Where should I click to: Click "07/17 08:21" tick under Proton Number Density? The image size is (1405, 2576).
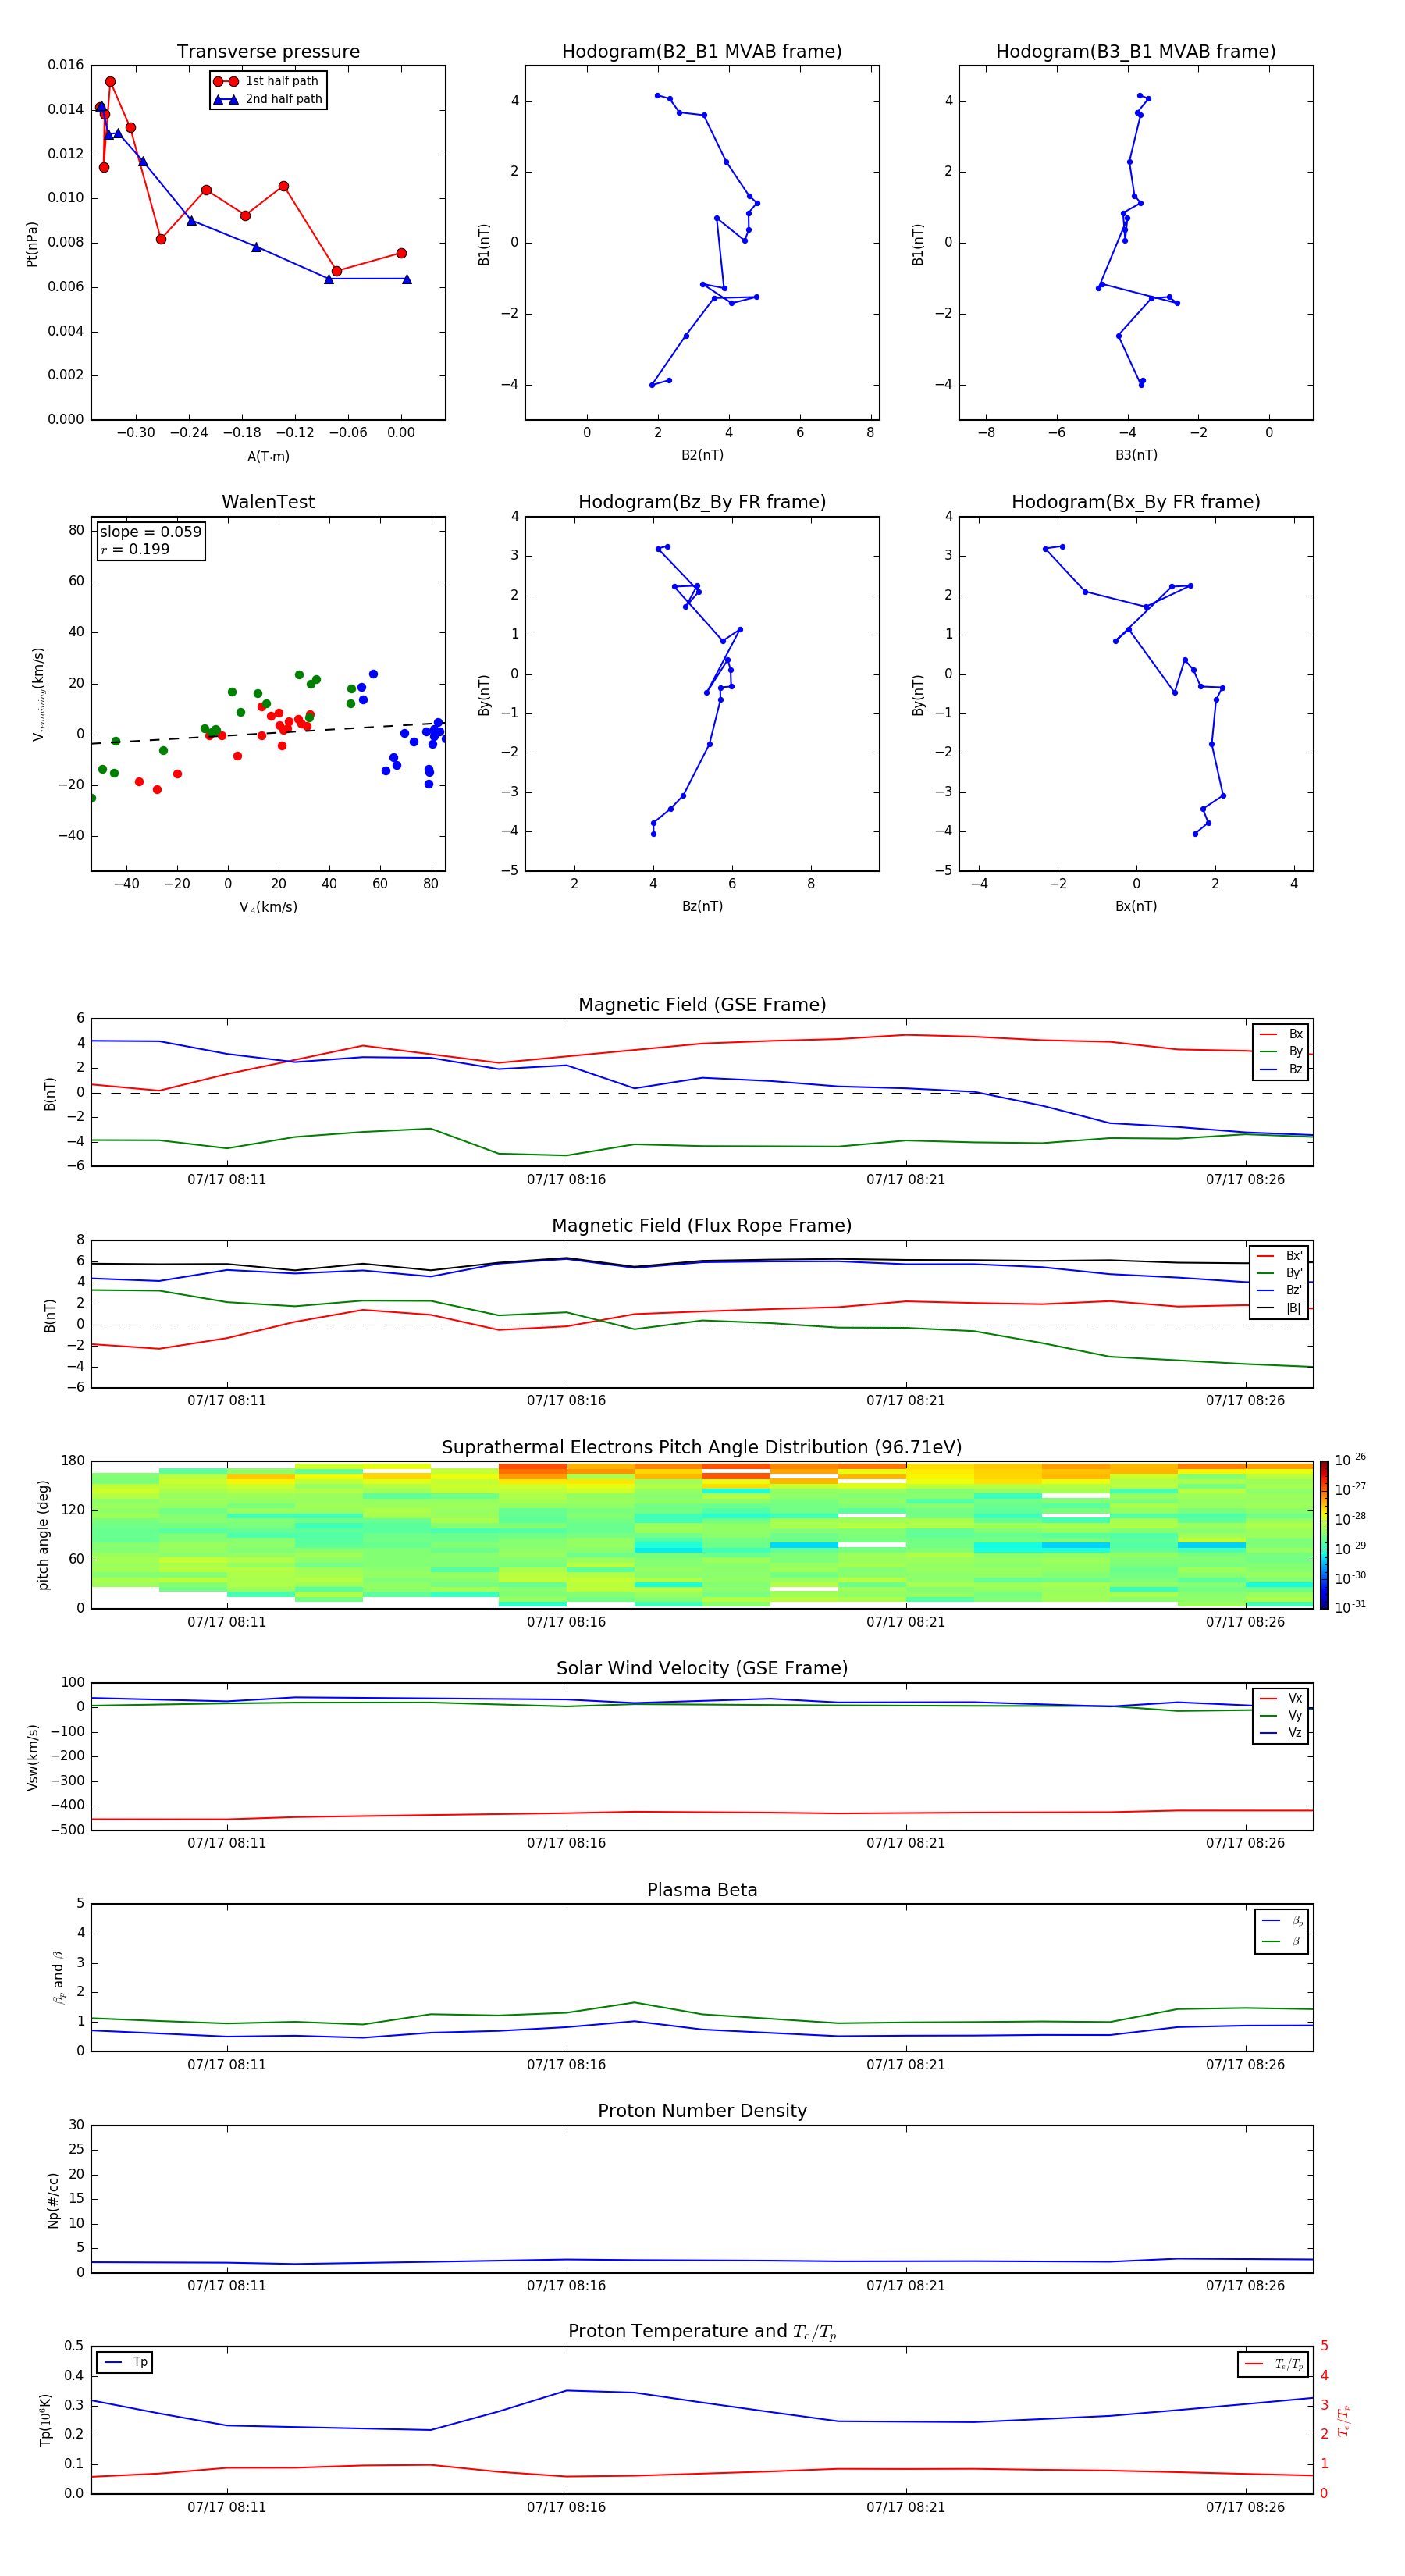(906, 2286)
